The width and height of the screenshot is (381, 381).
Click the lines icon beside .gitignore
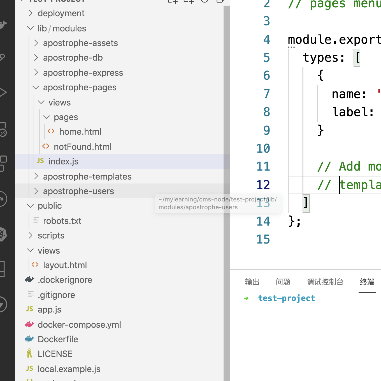31,294
